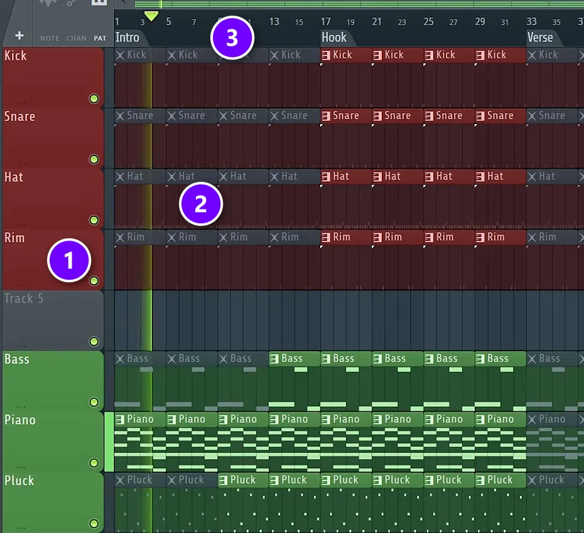This screenshot has height=533, width=584.
Task: Click the pattern icon on Pluck clip at bar 9
Action: pos(223,480)
